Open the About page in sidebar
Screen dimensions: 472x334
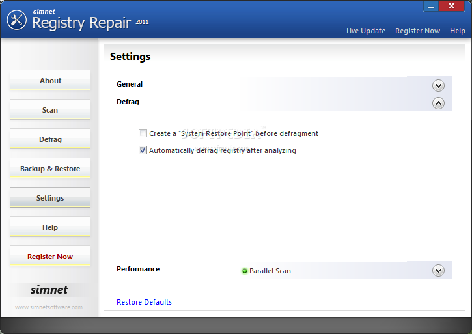click(50, 81)
